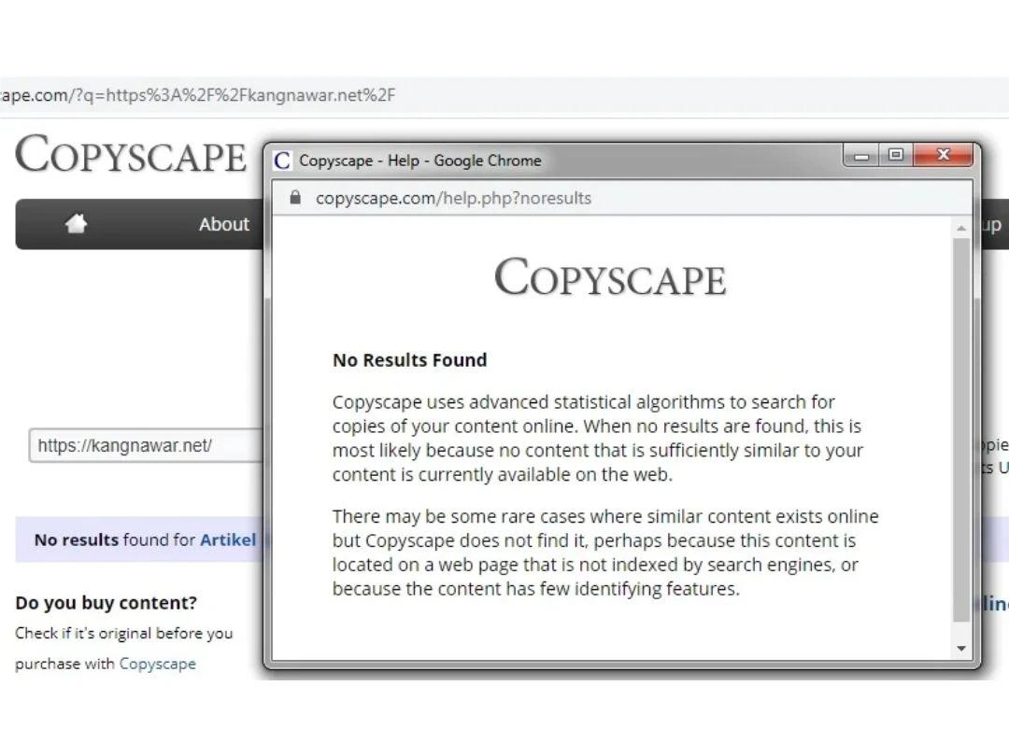Follow the Copyscape link under Do you buy content
This screenshot has width=1009, height=756.
[158, 664]
